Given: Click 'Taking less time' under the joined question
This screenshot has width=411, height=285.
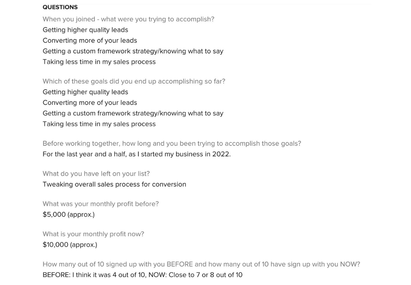Looking at the screenshot, I should pyautogui.click(x=99, y=62).
